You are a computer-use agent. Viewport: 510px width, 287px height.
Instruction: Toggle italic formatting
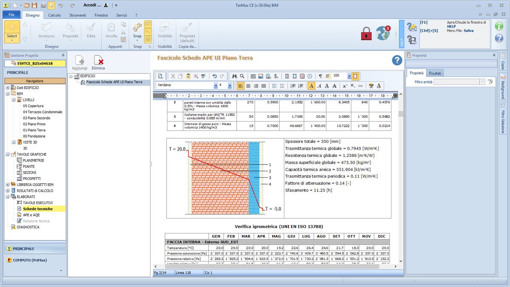pos(319,85)
